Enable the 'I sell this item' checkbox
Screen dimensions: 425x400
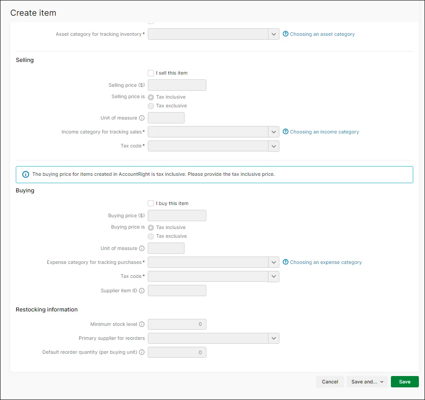coord(151,73)
